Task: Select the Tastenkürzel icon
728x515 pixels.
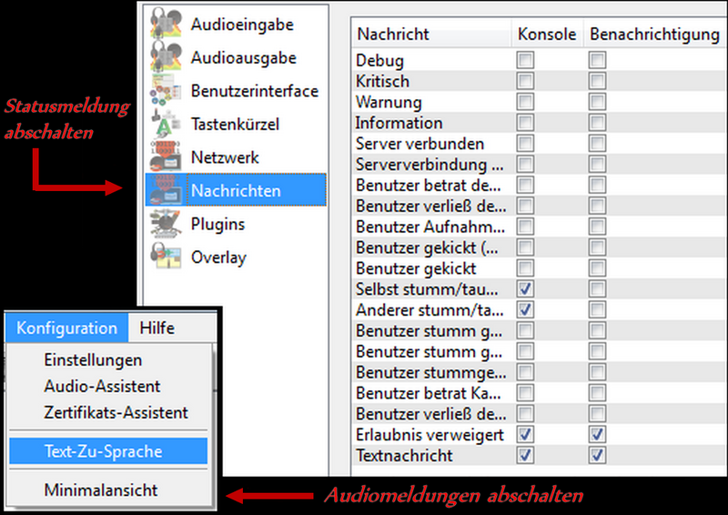Action: coord(166,124)
